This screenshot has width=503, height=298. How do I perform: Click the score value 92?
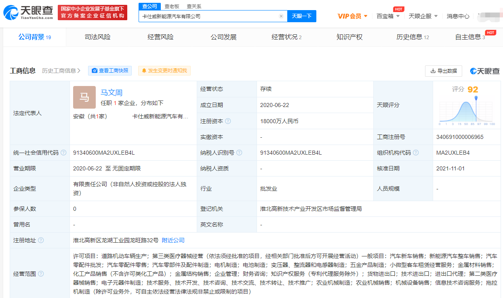[473, 90]
